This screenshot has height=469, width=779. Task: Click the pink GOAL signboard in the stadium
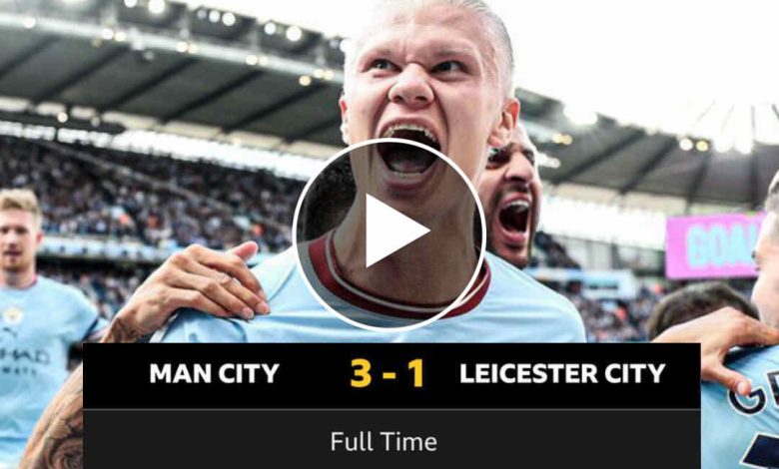point(713,246)
